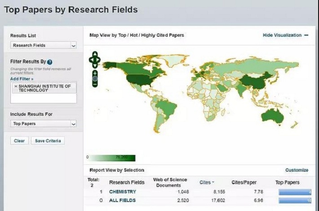Pan the map up with arrow control
Image resolution: width=319 pixels, height=211 pixels.
point(95,54)
